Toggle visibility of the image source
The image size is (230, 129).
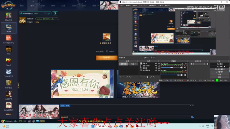click(x=156, y=63)
